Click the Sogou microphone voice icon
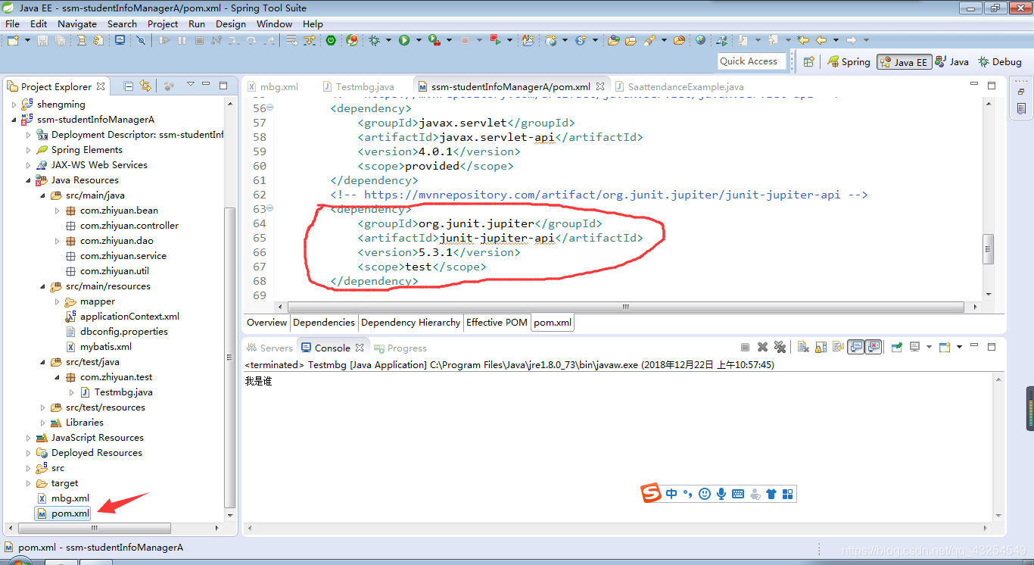This screenshot has width=1034, height=565. point(721,494)
